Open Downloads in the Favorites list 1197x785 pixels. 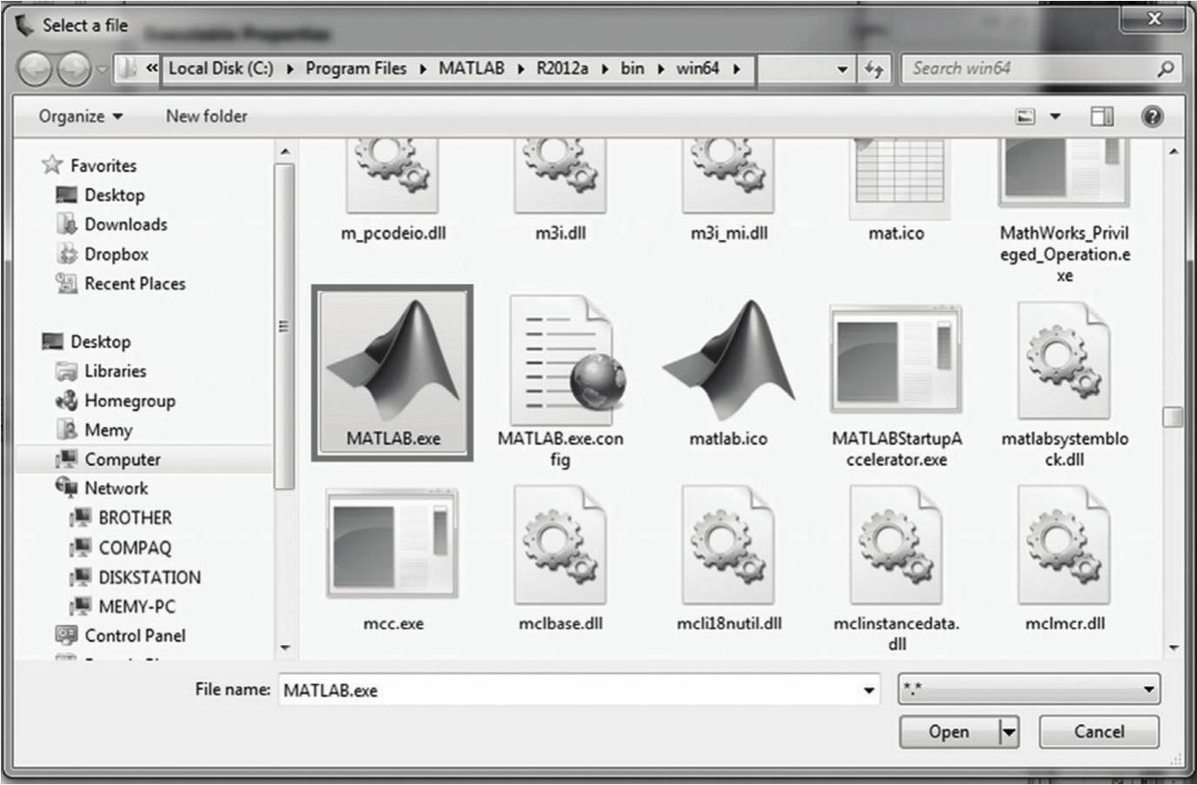tap(125, 224)
